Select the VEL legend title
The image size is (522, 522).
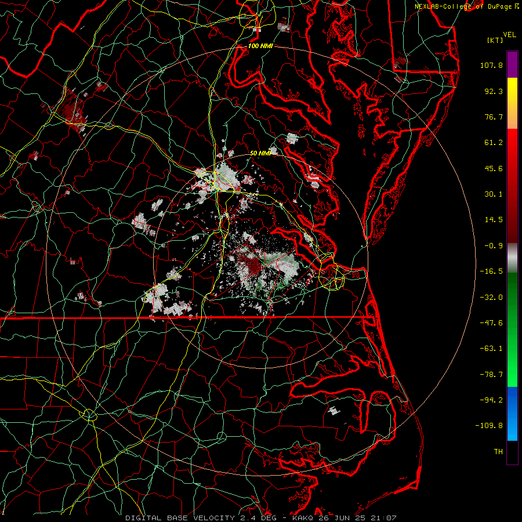pyautogui.click(x=509, y=35)
